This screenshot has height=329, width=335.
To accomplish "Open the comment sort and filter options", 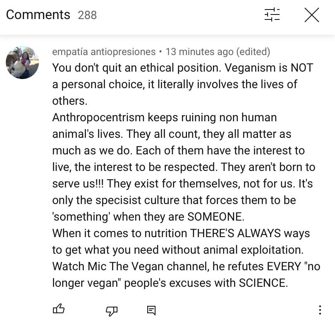I will (x=272, y=15).
